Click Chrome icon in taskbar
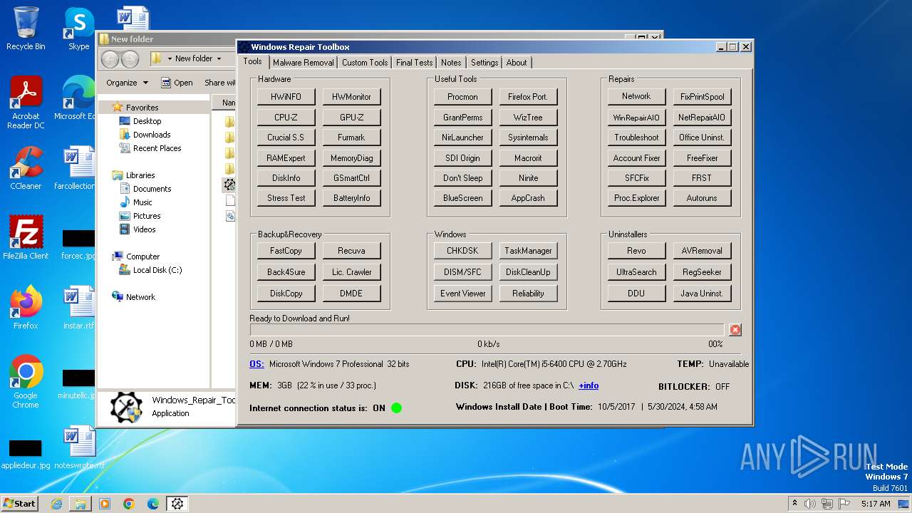 coord(129,504)
